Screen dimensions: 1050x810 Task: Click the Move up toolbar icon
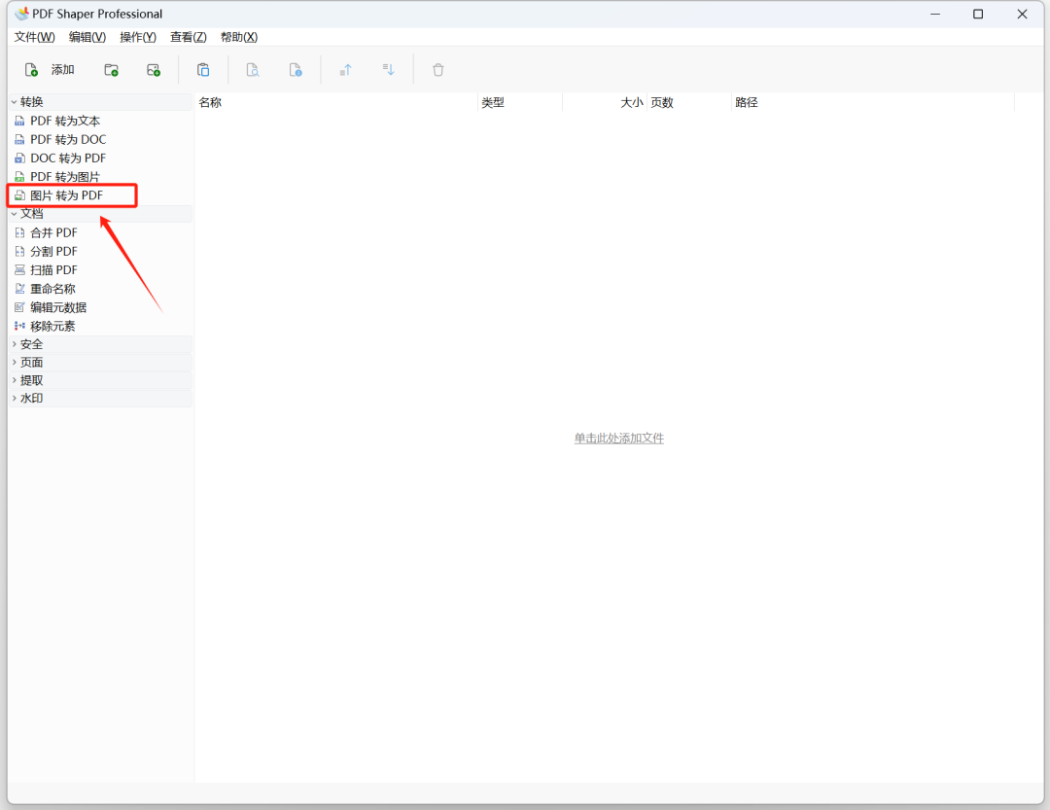click(345, 70)
